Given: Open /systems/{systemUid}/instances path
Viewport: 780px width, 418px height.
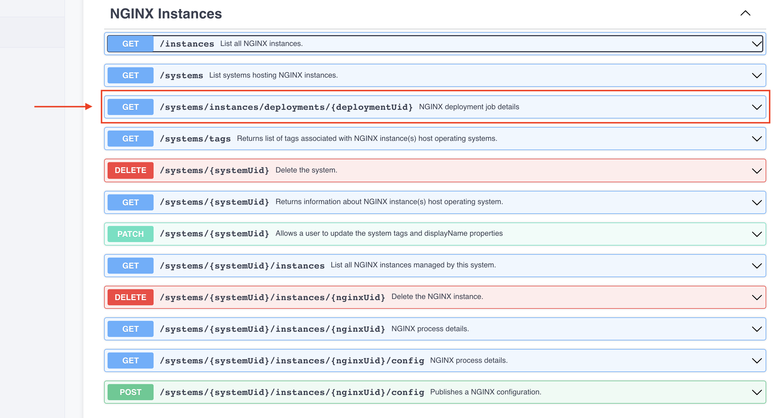Looking at the screenshot, I should pos(242,265).
